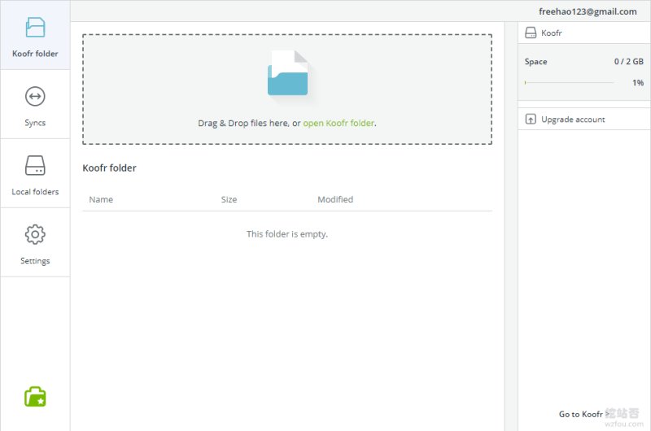Click the Syncs double-arrow icon

(35, 97)
